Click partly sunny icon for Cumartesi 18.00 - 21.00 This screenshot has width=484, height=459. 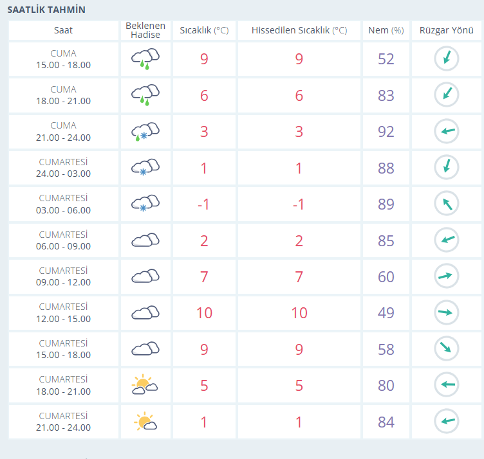[x=145, y=384]
